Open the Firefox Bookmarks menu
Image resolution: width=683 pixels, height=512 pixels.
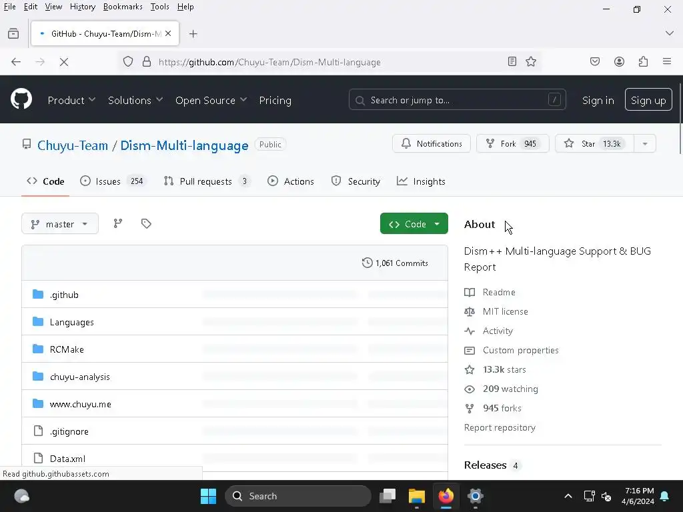coord(123,7)
